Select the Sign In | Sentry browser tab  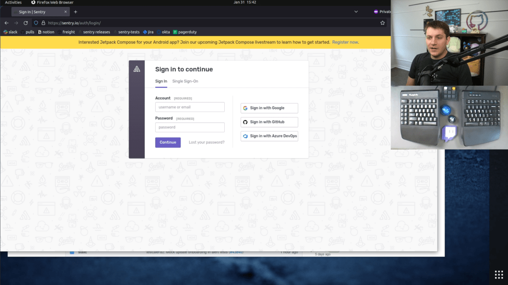click(x=41, y=12)
